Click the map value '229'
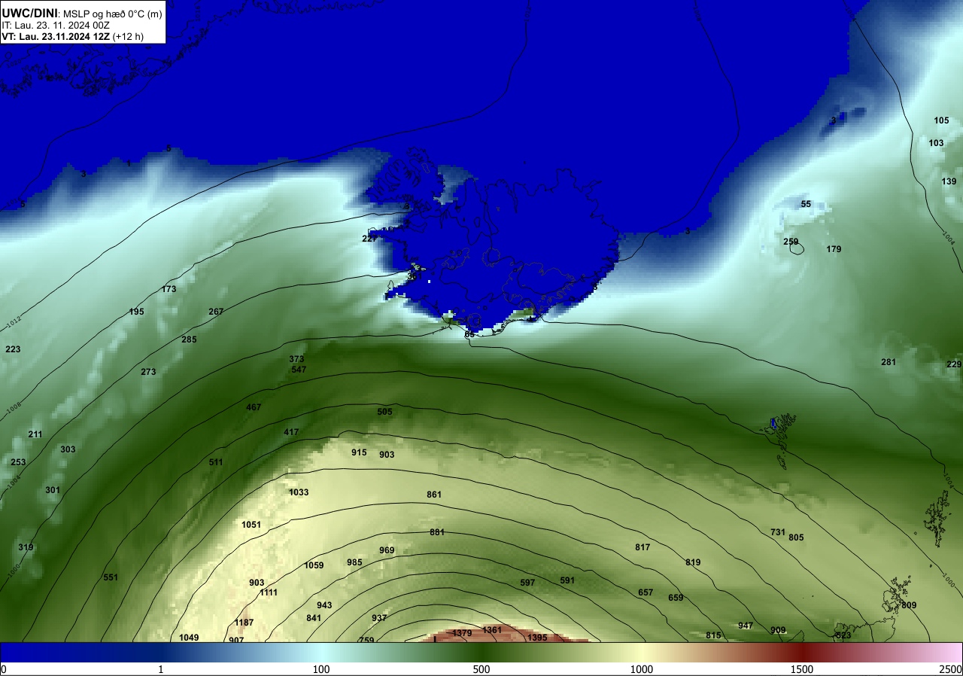963x676 pixels. pos(954,364)
